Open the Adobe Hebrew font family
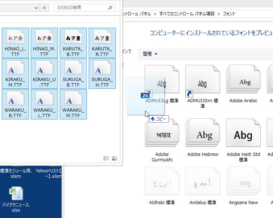 (x=203, y=138)
